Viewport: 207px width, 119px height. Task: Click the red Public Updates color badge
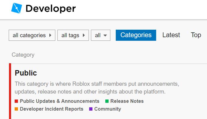pyautogui.click(x=16, y=101)
